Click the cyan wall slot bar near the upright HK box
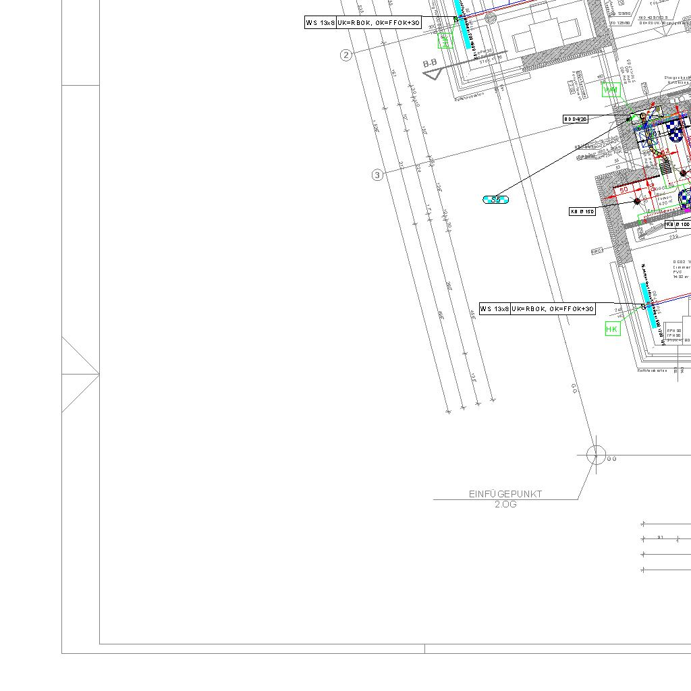 (649, 305)
